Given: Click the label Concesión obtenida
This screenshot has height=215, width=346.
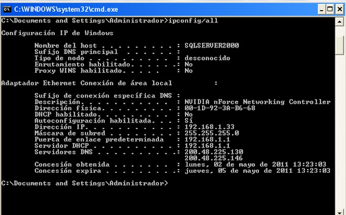Looking at the screenshot, I should click(72, 165).
